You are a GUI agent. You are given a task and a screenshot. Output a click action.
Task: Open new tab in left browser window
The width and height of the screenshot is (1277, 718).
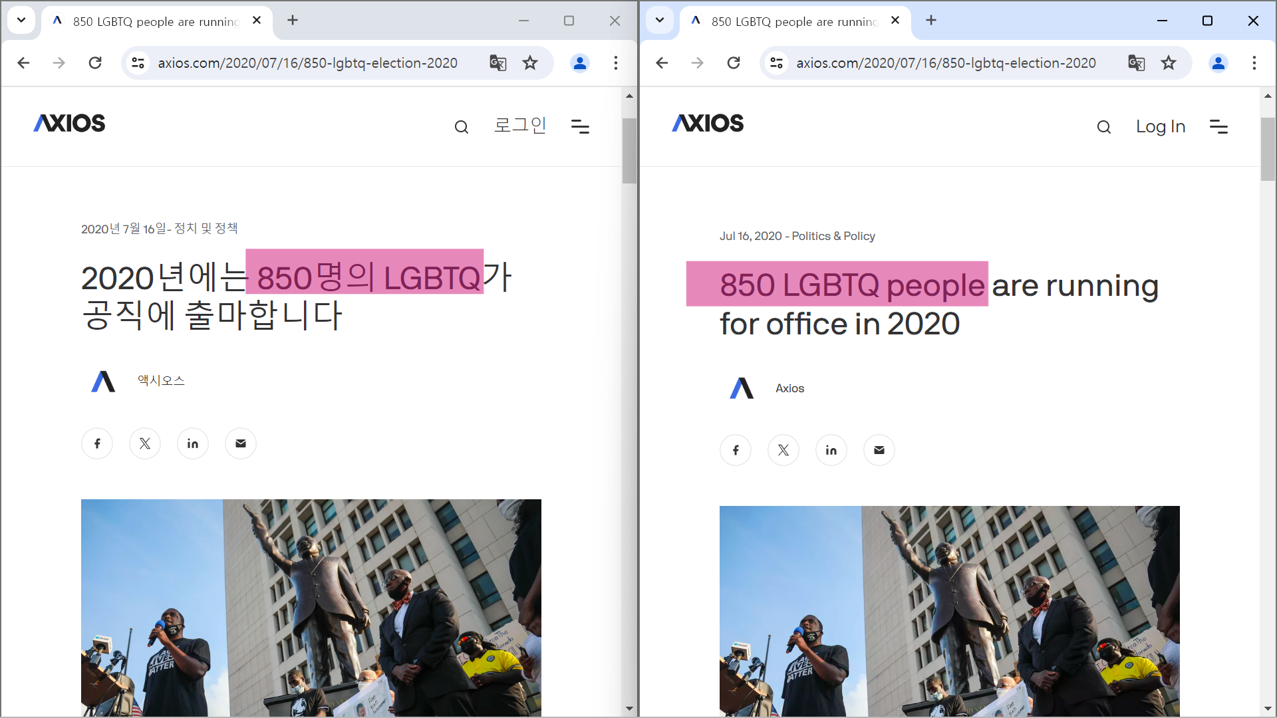[x=293, y=21]
